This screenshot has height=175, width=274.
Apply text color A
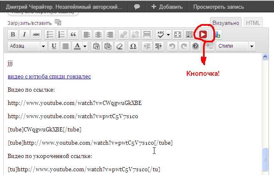coord(77,46)
